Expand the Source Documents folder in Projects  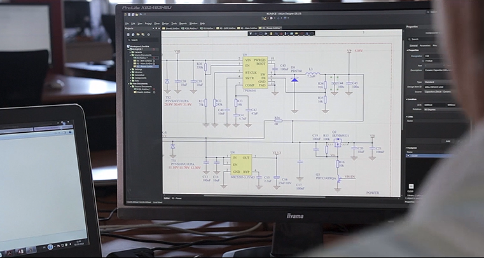130,55
